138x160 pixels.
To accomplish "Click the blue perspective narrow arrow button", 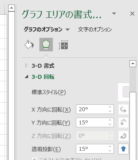I will coord(123,149).
